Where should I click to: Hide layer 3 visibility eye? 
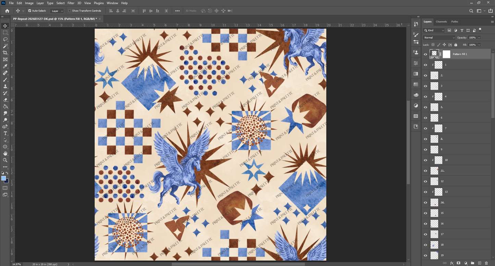tap(425, 86)
